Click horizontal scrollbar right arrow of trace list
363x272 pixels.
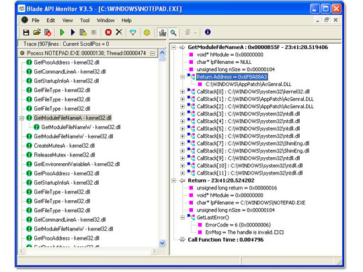pos(154,251)
